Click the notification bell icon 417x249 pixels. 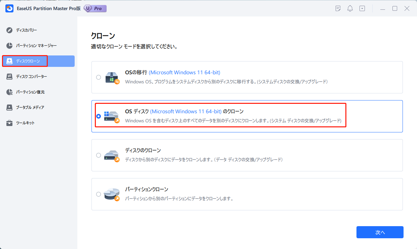350,8
